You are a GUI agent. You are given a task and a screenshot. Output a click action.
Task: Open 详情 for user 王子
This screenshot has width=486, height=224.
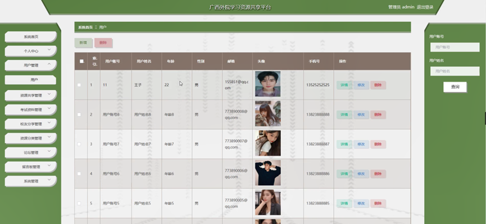pos(344,85)
